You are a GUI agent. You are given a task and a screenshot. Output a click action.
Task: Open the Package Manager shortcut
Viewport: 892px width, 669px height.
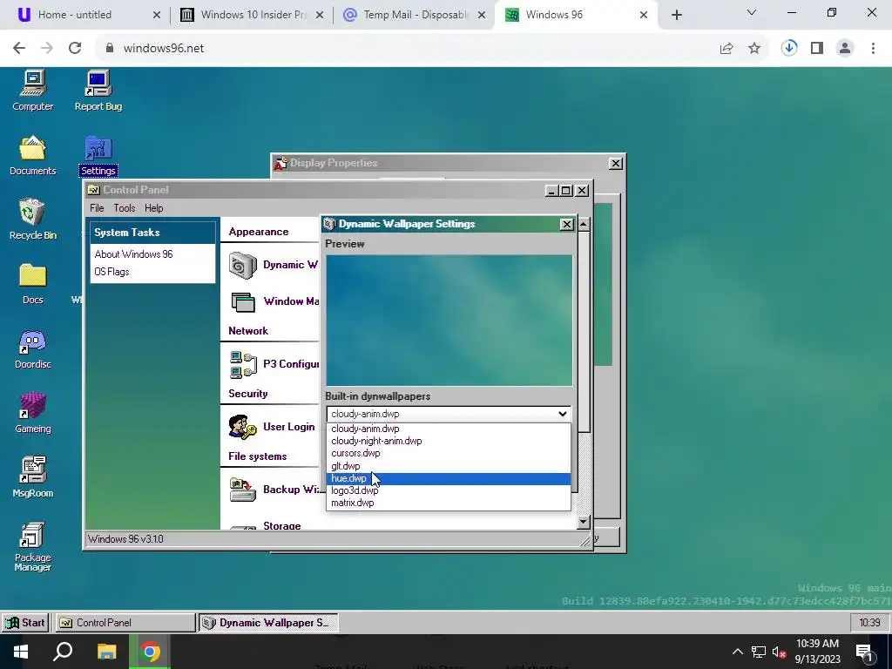tap(32, 547)
